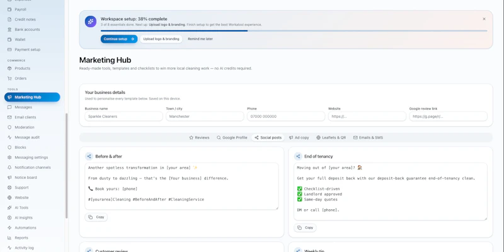Click inside the End of tenancy text area

point(391,192)
